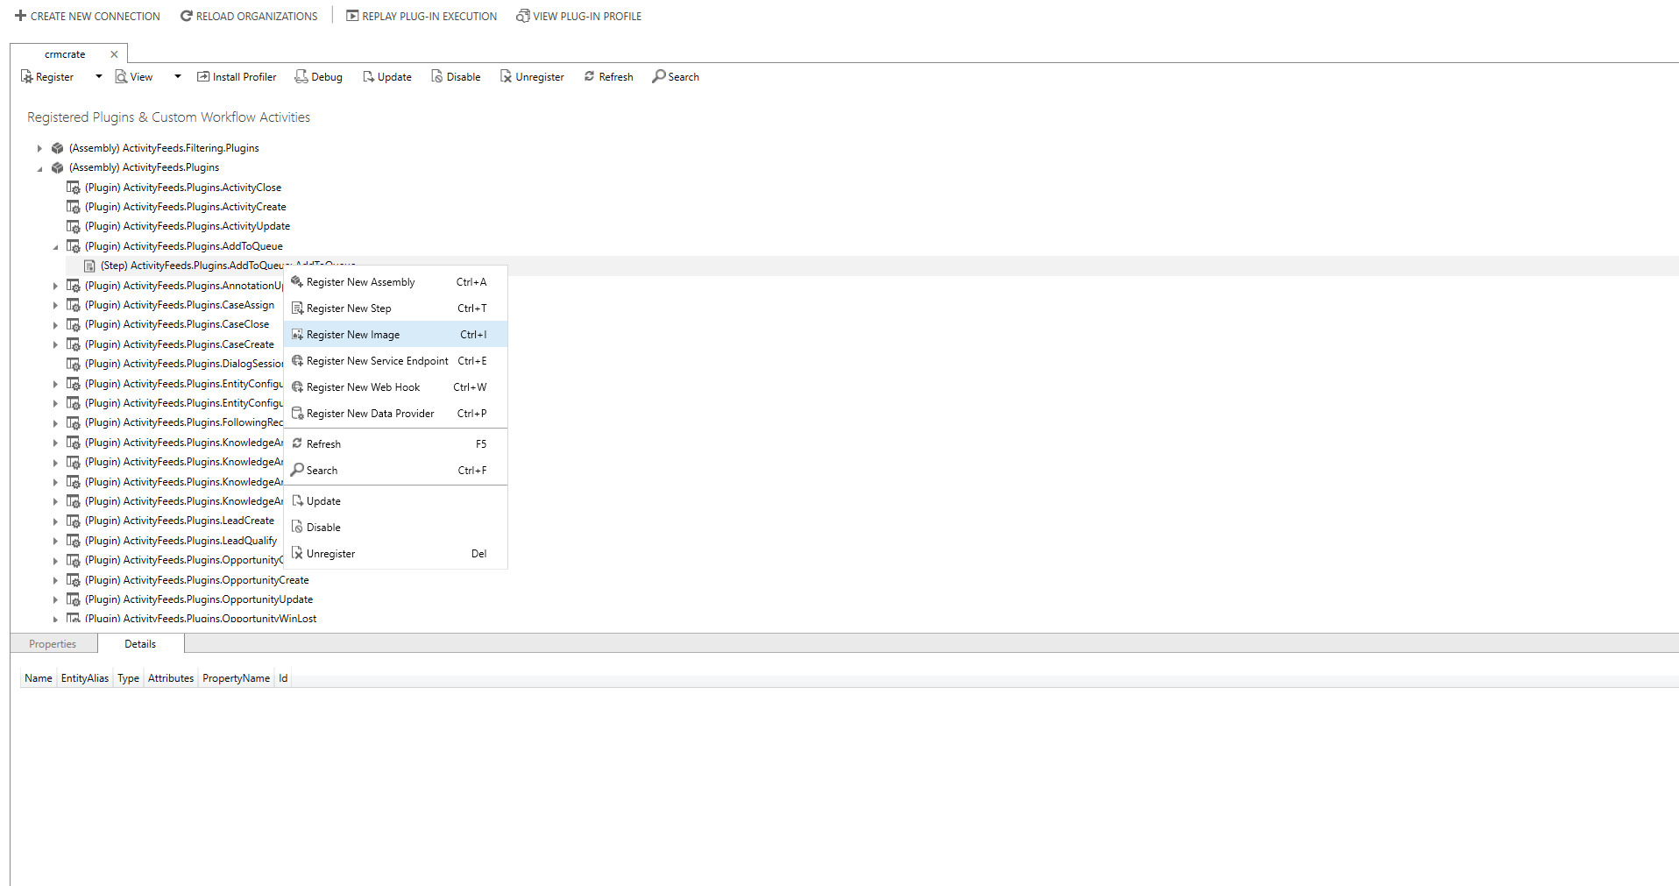Image resolution: width=1679 pixels, height=886 pixels.
Task: Select Register New Web Hook in the menu
Action: pos(364,386)
